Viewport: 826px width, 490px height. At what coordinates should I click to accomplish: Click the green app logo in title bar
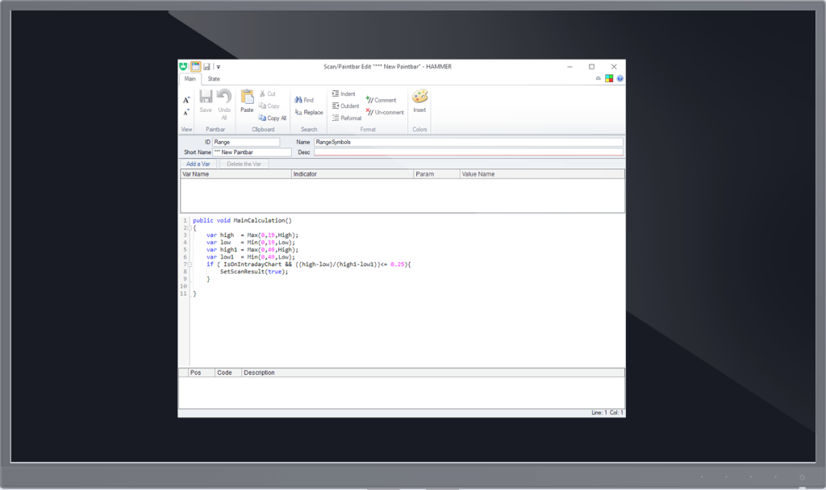(x=183, y=66)
